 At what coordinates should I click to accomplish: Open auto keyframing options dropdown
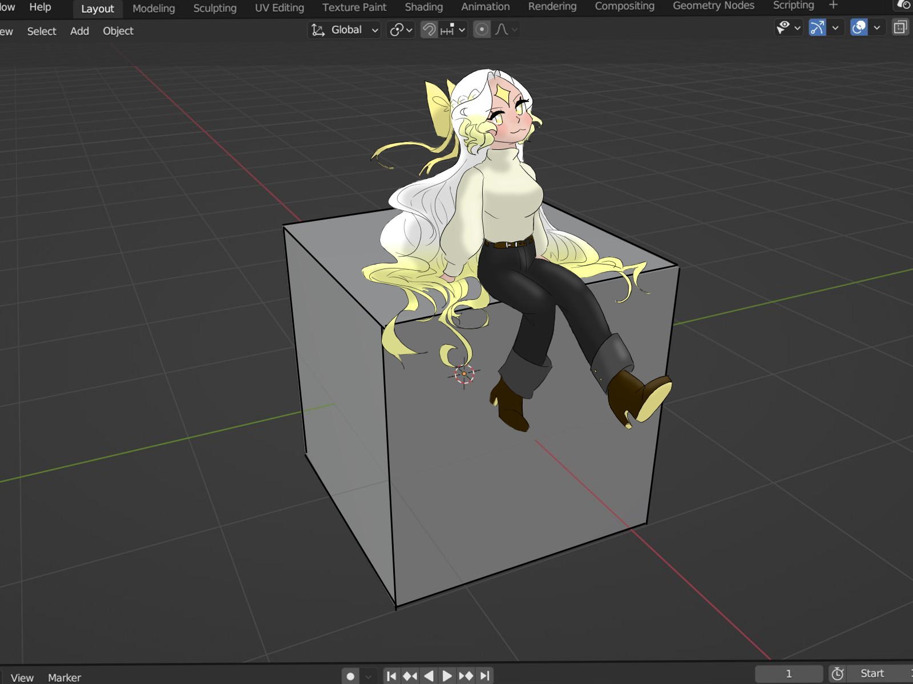(x=369, y=676)
